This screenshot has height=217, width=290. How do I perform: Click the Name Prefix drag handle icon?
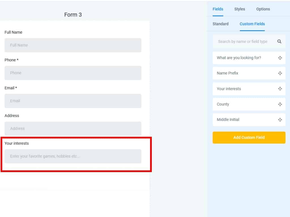point(280,73)
